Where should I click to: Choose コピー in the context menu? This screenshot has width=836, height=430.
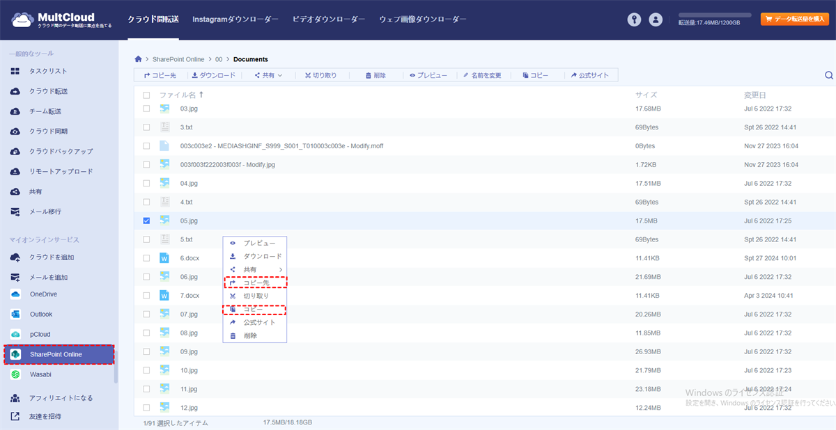pos(255,309)
